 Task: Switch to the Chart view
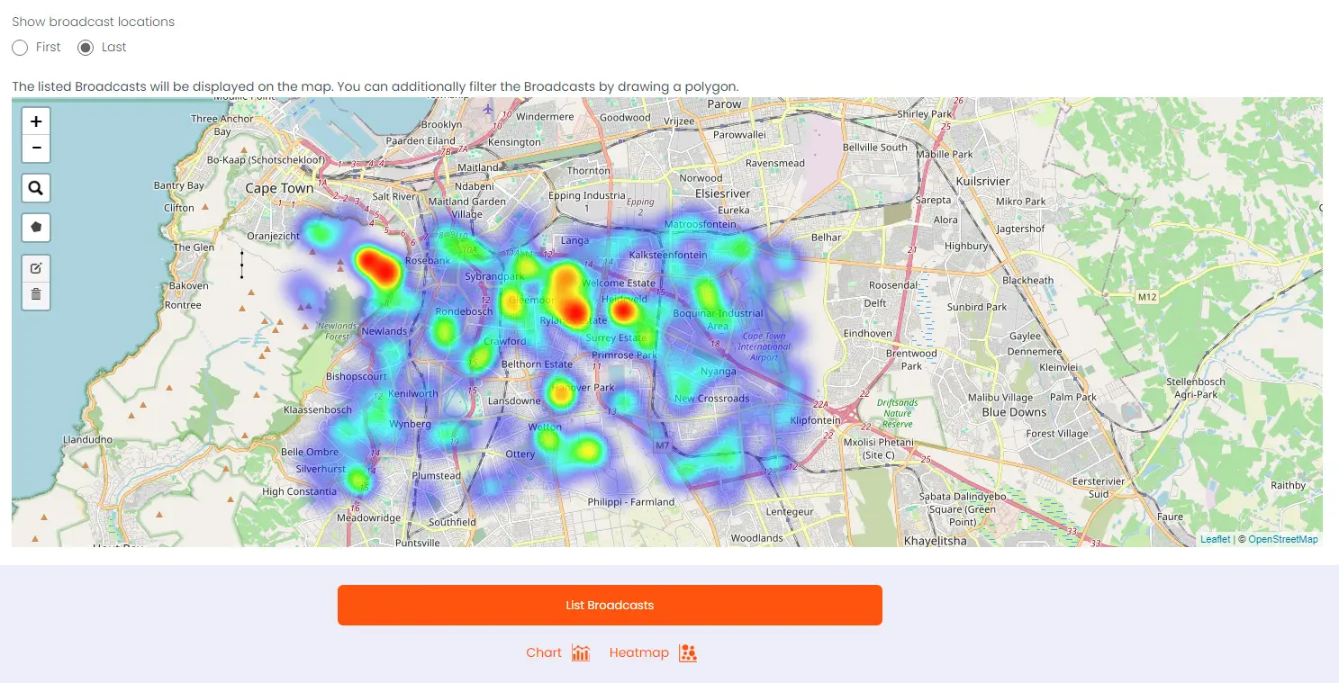point(544,653)
